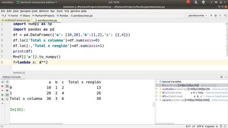Open green shield tray icon
Viewport: 228px width, 128px height.
203,2
